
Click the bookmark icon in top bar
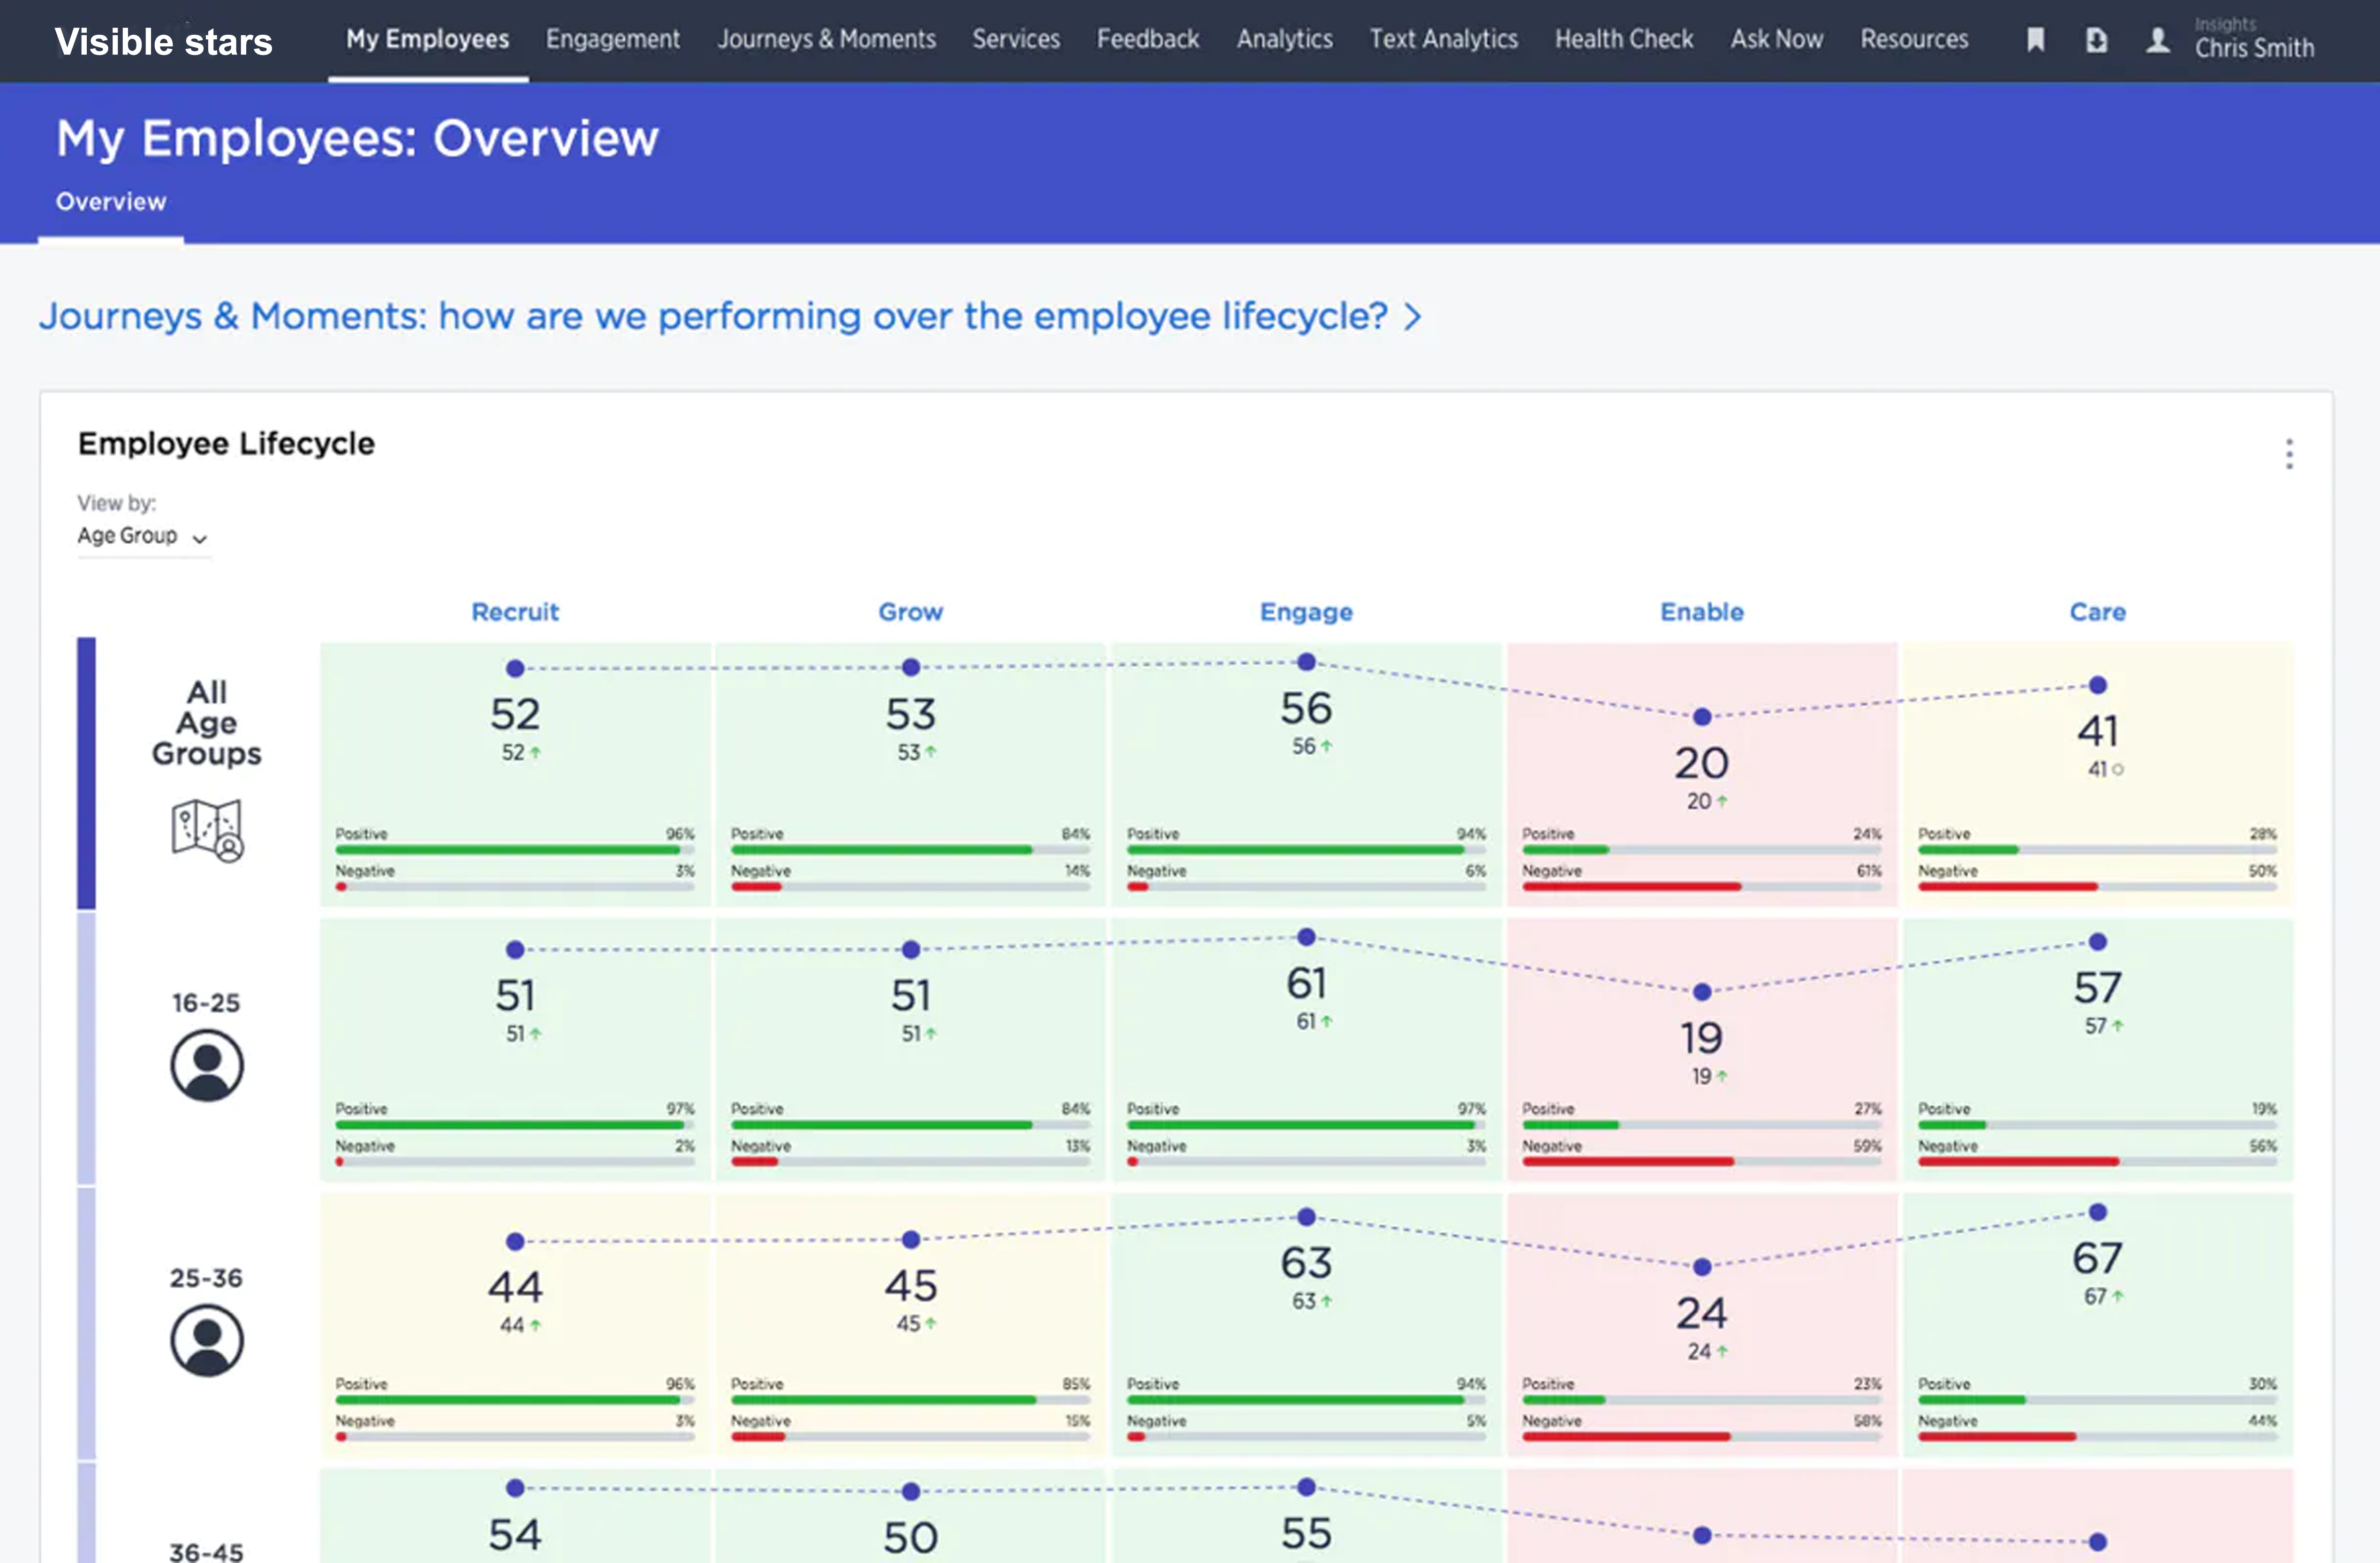coord(2035,40)
